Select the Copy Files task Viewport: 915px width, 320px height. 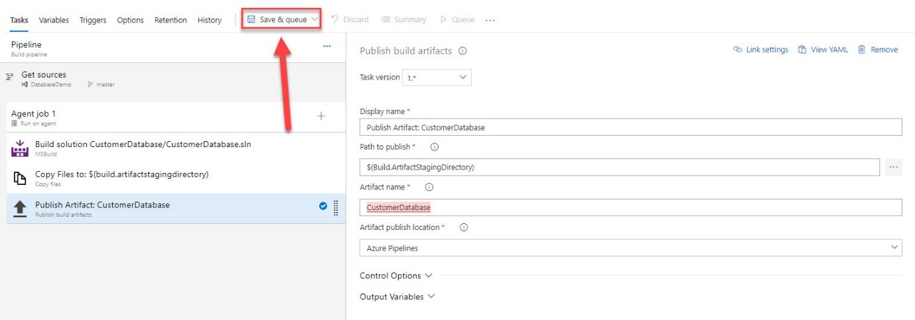176,178
